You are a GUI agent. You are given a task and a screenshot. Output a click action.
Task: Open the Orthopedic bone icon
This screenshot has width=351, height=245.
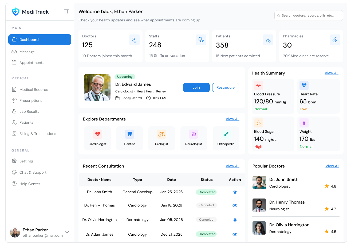(x=226, y=134)
